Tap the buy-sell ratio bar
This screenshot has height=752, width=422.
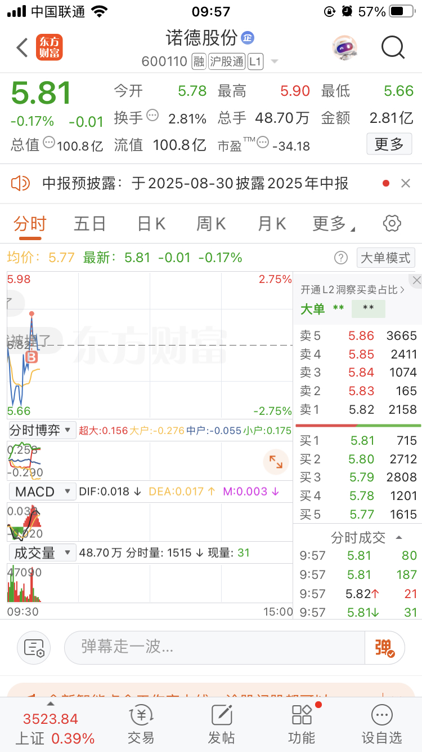[x=358, y=425]
